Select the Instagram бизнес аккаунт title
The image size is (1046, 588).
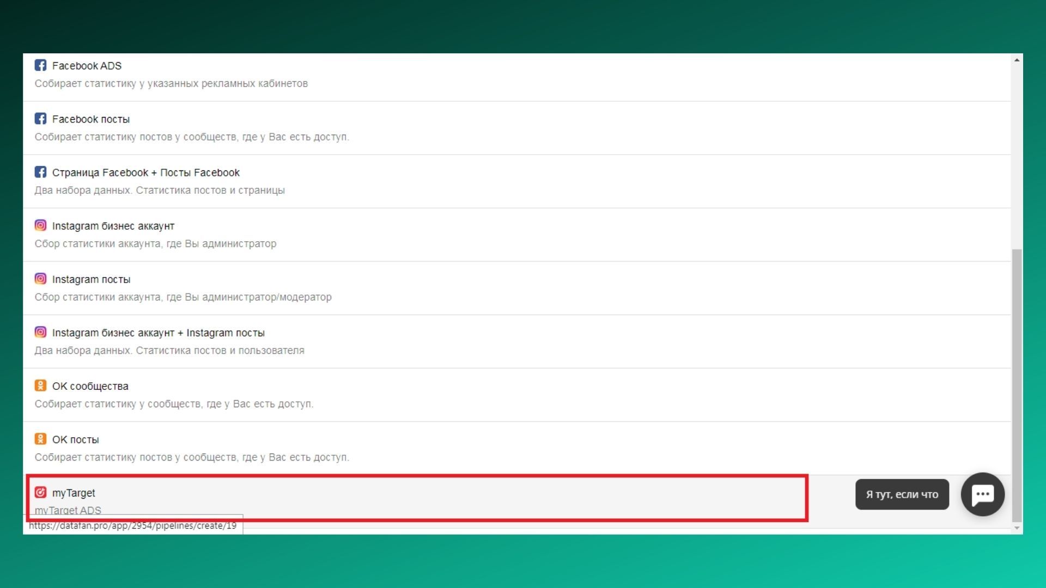point(113,226)
